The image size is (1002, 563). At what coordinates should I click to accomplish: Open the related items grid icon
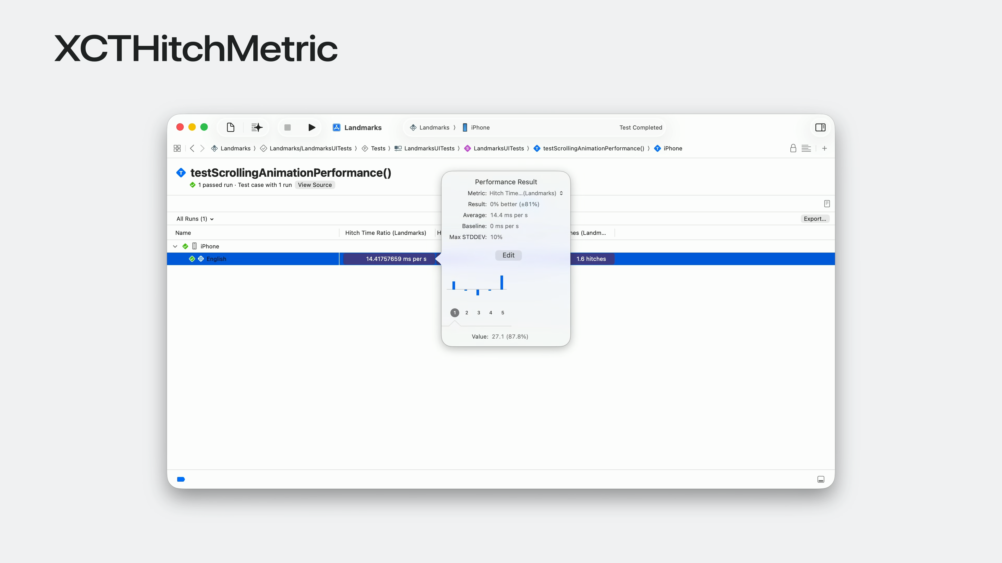click(177, 148)
